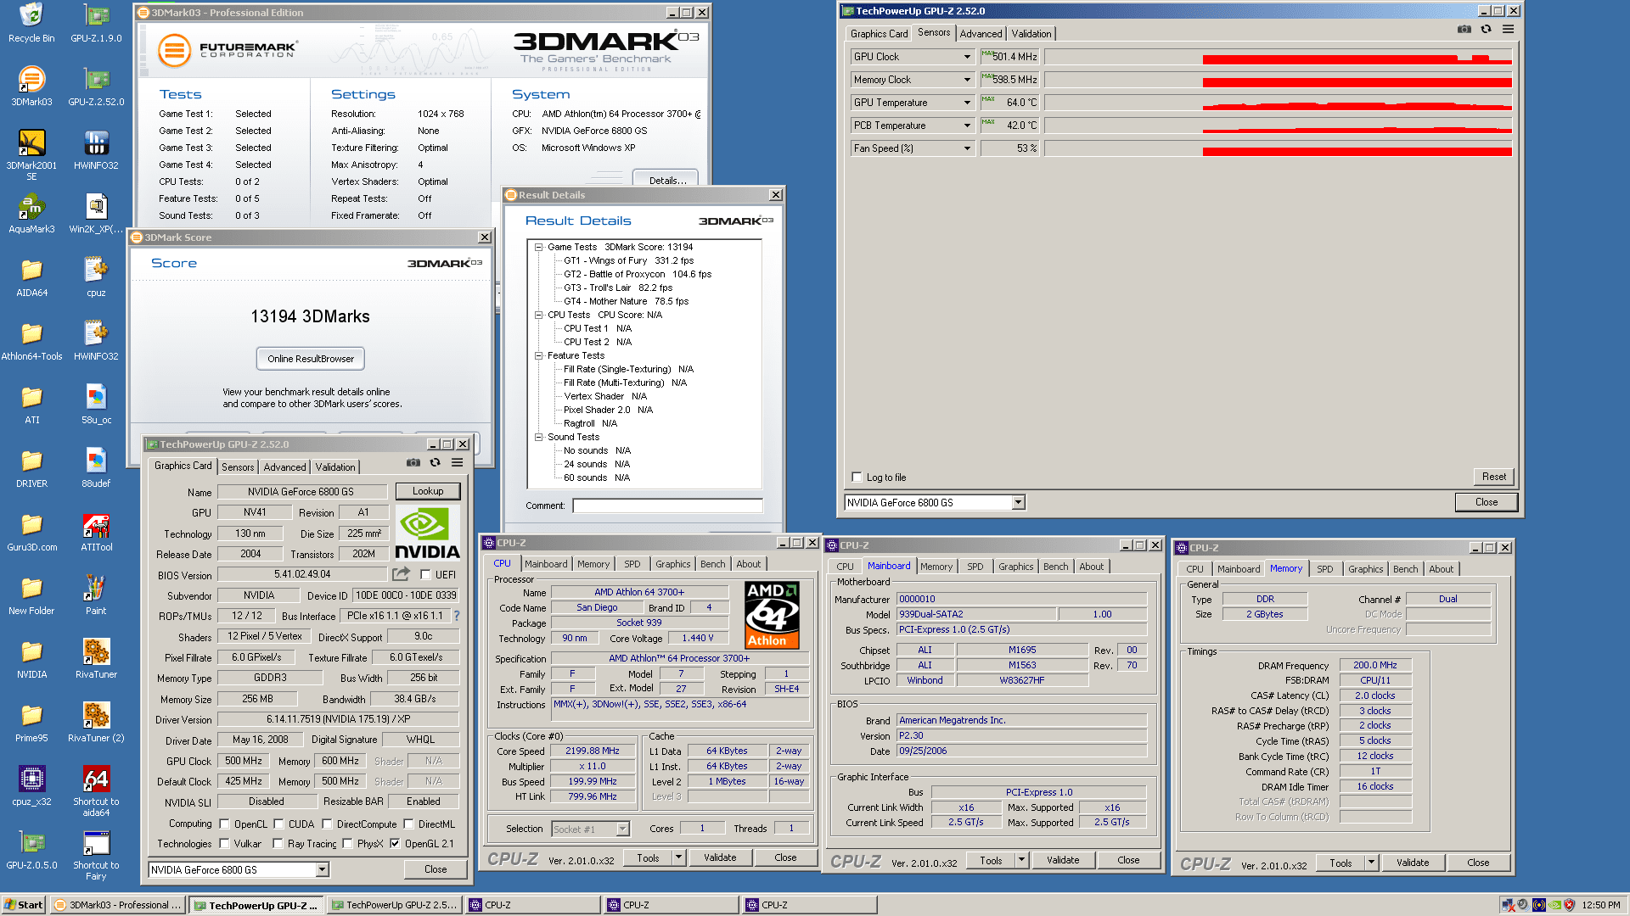
Task: Open Fan Speed sensor dropdown
Action: click(x=967, y=148)
